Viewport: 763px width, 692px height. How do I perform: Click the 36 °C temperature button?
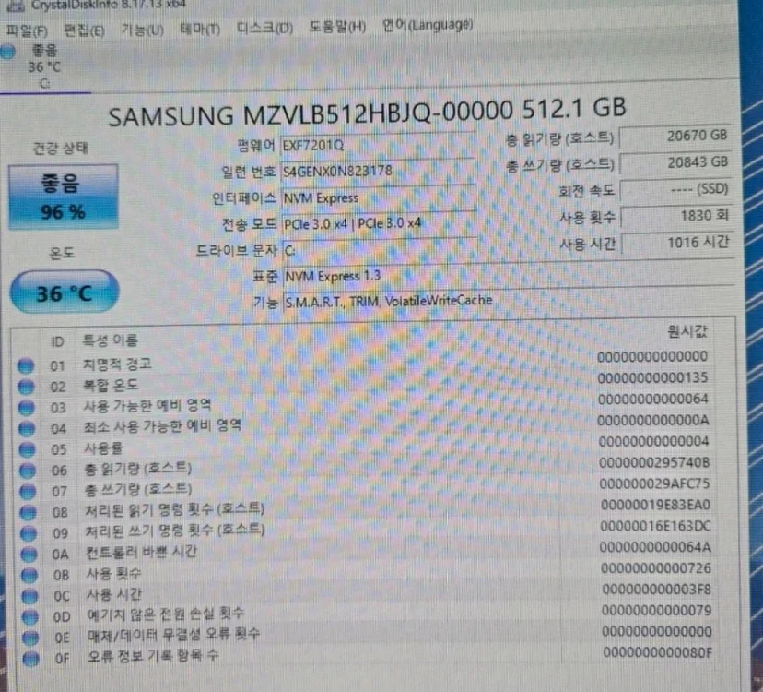click(x=65, y=292)
